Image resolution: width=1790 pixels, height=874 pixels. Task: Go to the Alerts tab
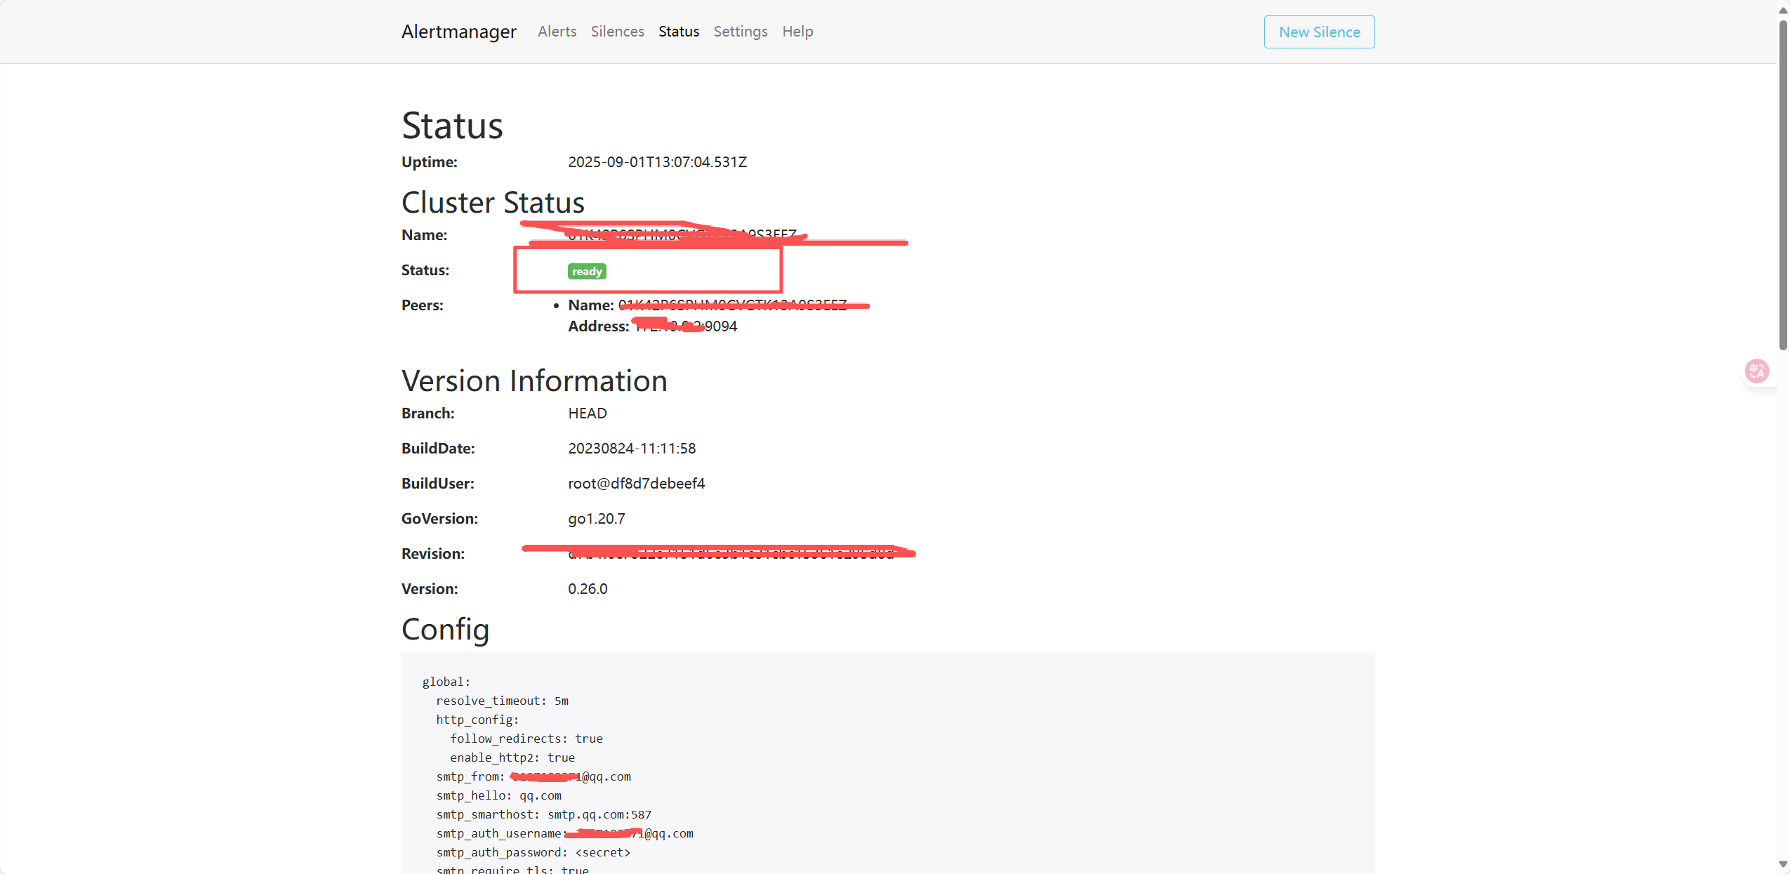pos(557,32)
